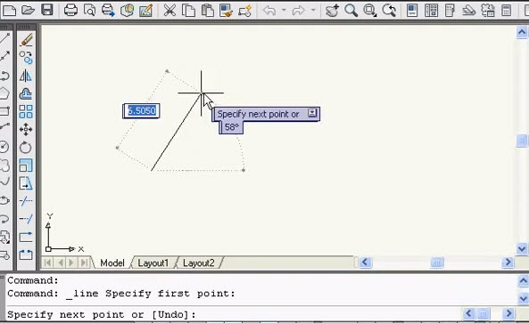Open Plot Preview from the toolbar
Screen dimensions: 529x323
89,10
